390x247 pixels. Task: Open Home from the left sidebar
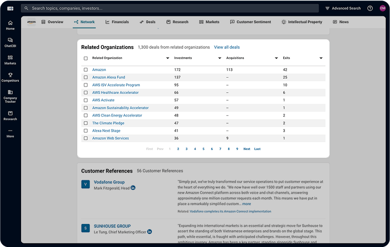tap(10, 25)
